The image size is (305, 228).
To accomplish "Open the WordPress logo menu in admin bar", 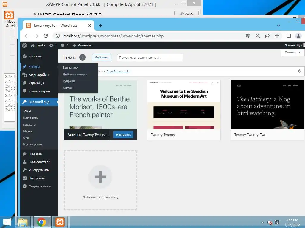I will point(24,45).
